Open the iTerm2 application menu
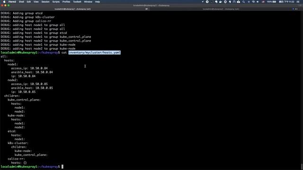 (x=12, y=2)
